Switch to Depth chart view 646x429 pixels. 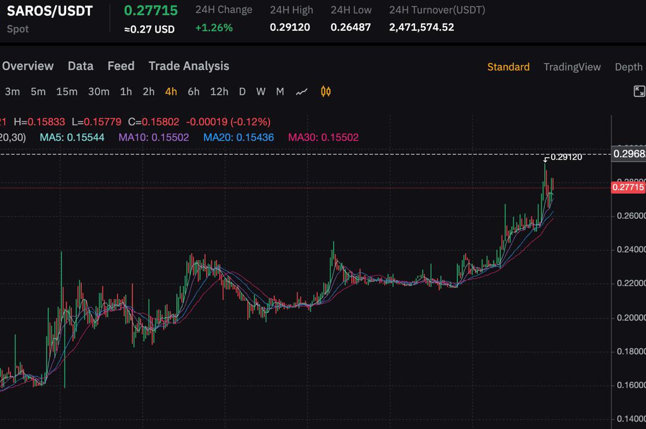coord(629,67)
